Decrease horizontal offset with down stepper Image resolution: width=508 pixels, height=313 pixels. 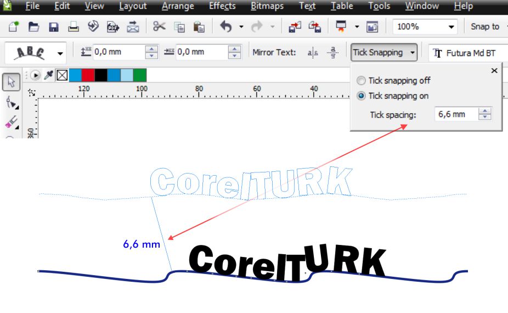pos(234,55)
